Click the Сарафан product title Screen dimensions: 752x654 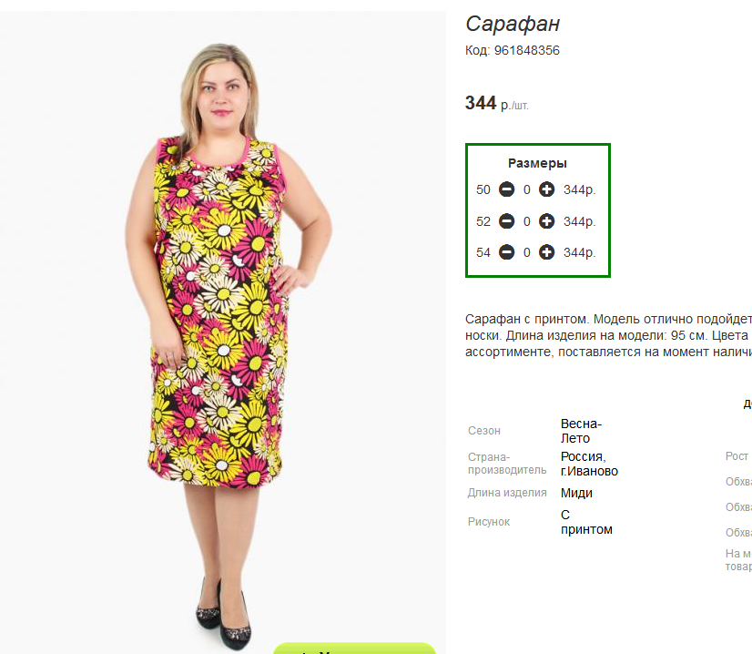(513, 24)
